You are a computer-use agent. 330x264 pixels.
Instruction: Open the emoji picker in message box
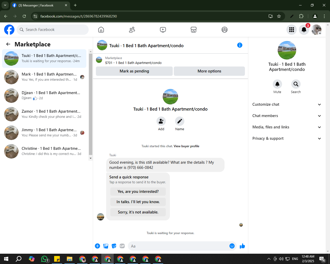point(232,246)
